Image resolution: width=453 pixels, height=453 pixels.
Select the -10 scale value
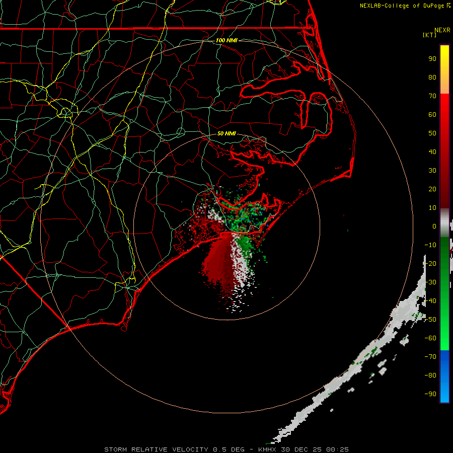430,245
